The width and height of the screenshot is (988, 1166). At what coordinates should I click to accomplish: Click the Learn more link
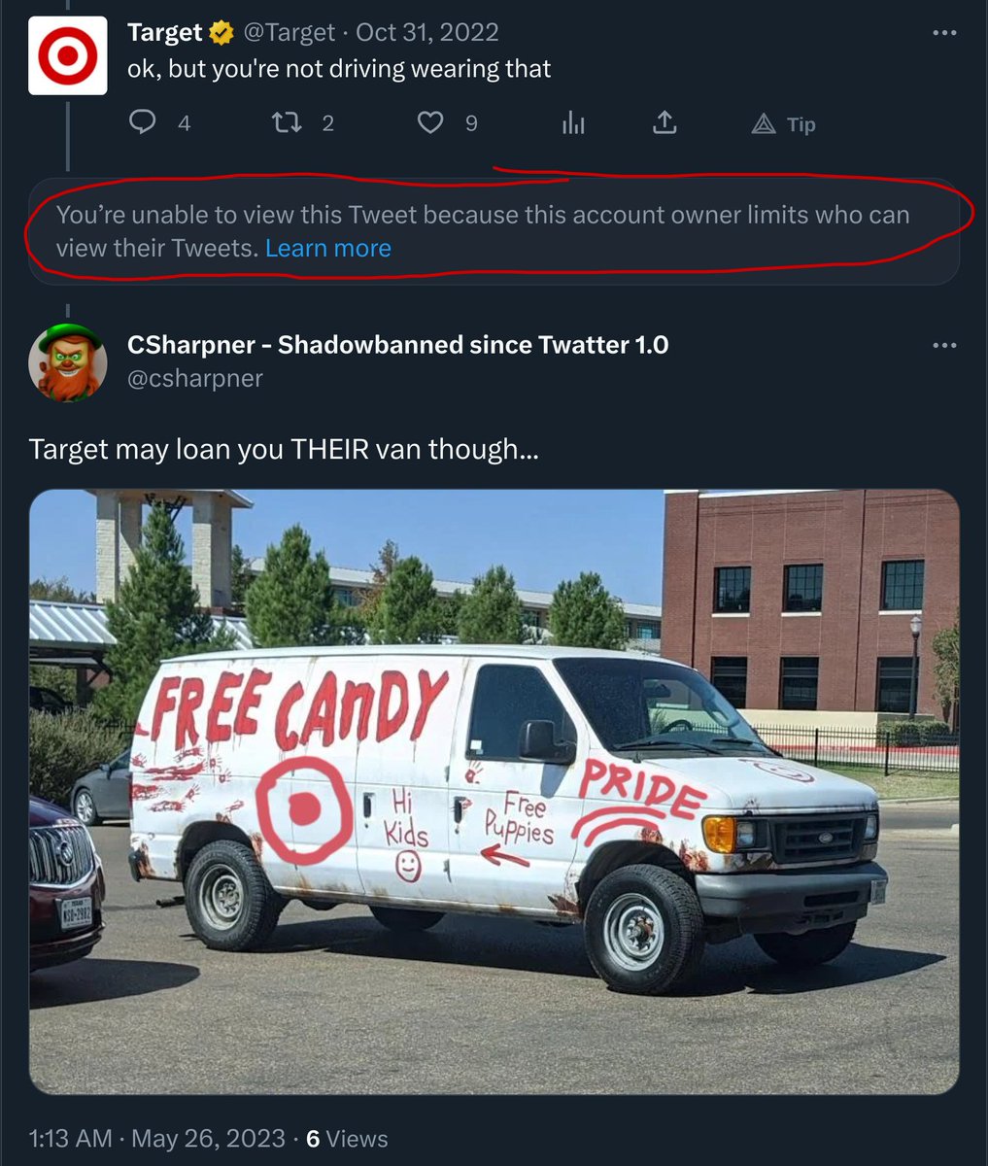(x=328, y=249)
